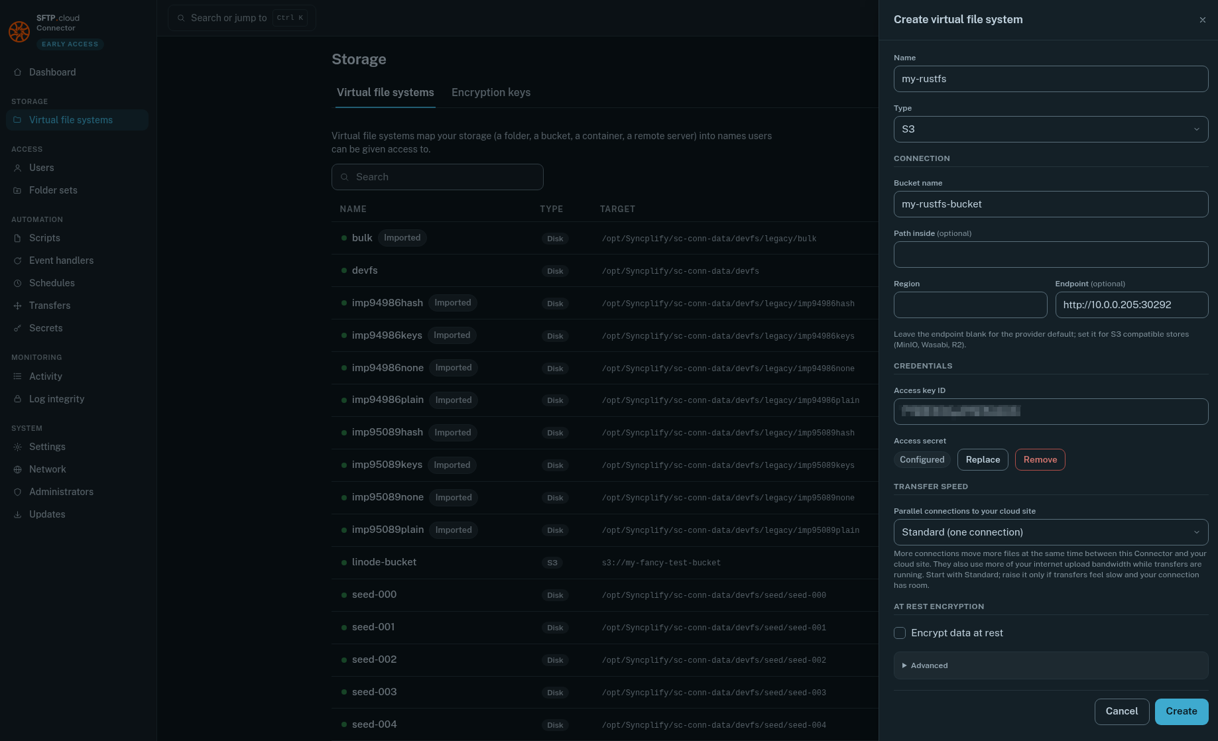Enable Encrypt data at rest checkbox
This screenshot has width=1218, height=741.
[x=900, y=633]
